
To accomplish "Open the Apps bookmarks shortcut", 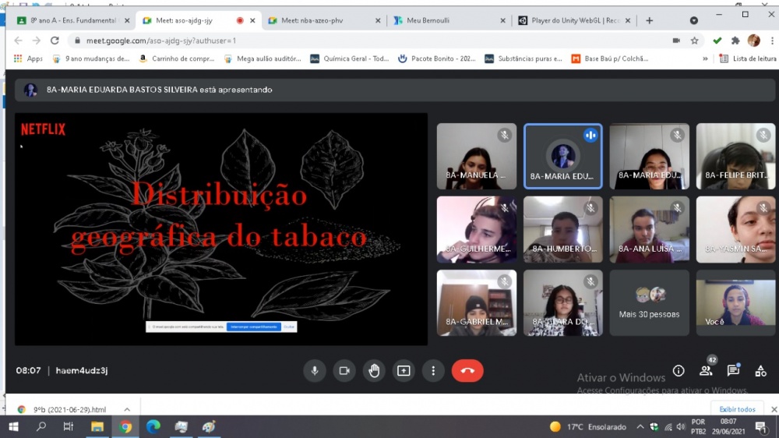I will [x=28, y=58].
